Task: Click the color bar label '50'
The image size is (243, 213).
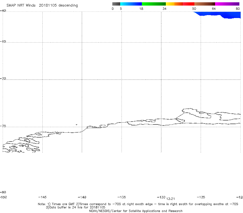Action: click(194, 9)
